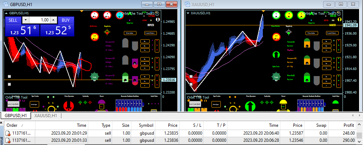Click Kinematic Oscillator bars in XAUUSD subwindow
Viewport: 363px width, 145px height.
pos(311,106)
